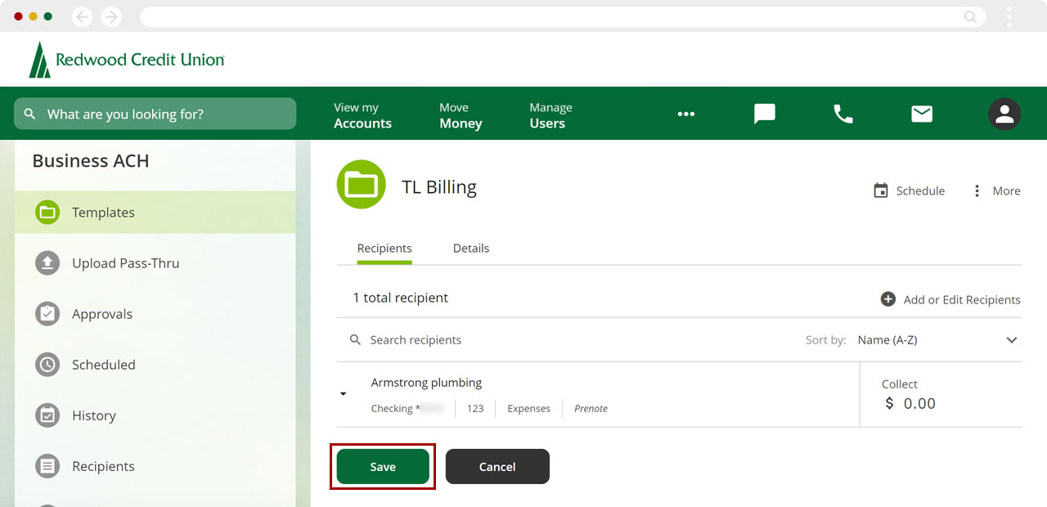The width and height of the screenshot is (1047, 507).
Task: Click the TL Billing template title
Action: click(x=439, y=186)
